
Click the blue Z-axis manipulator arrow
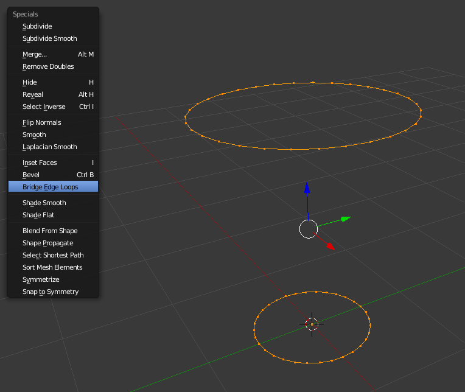point(307,188)
